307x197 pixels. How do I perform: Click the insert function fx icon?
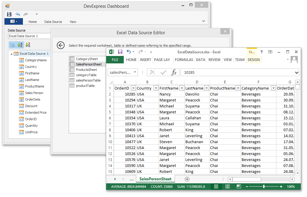pyautogui.click(x=174, y=72)
